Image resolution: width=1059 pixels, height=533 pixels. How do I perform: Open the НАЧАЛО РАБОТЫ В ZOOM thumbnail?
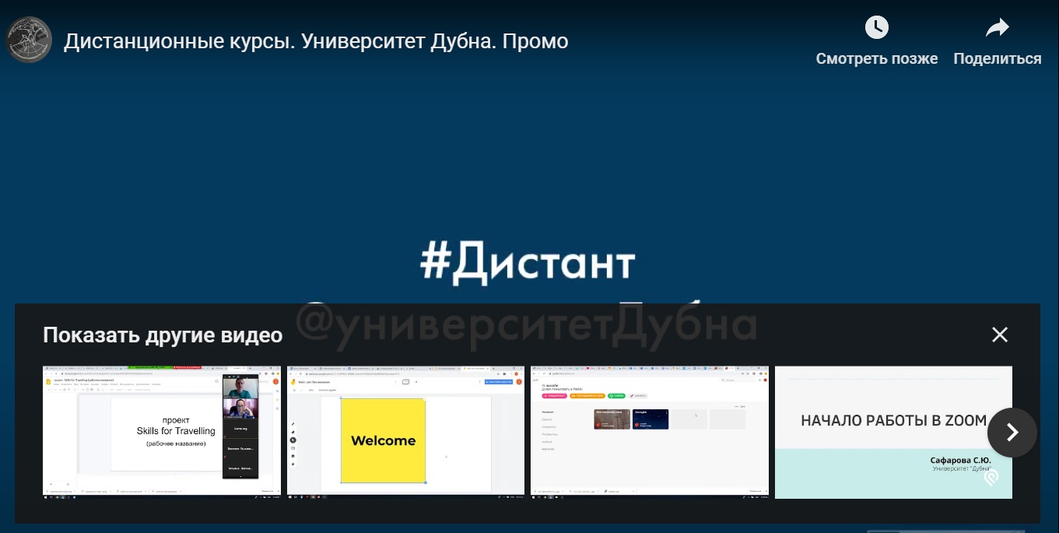tap(893, 432)
